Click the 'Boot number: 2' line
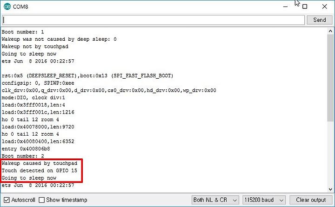The image size is (335, 207). (x=23, y=156)
